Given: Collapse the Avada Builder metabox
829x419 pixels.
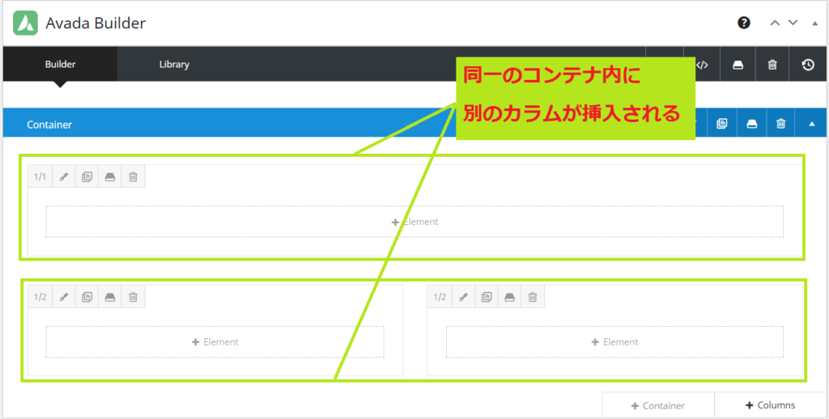Looking at the screenshot, I should pyautogui.click(x=814, y=23).
